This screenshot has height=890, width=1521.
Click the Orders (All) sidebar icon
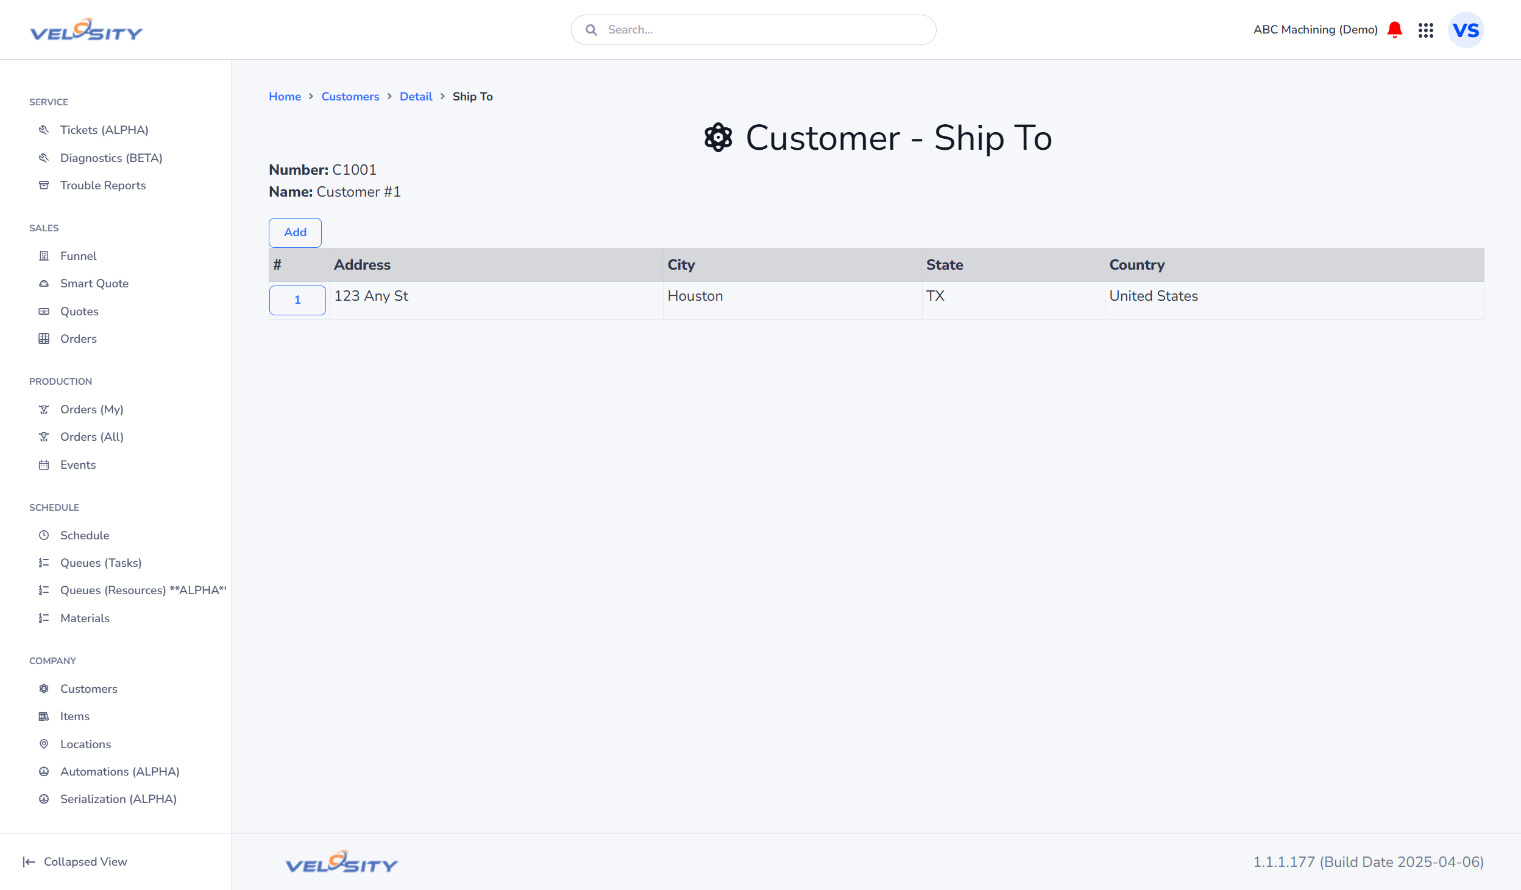(44, 436)
